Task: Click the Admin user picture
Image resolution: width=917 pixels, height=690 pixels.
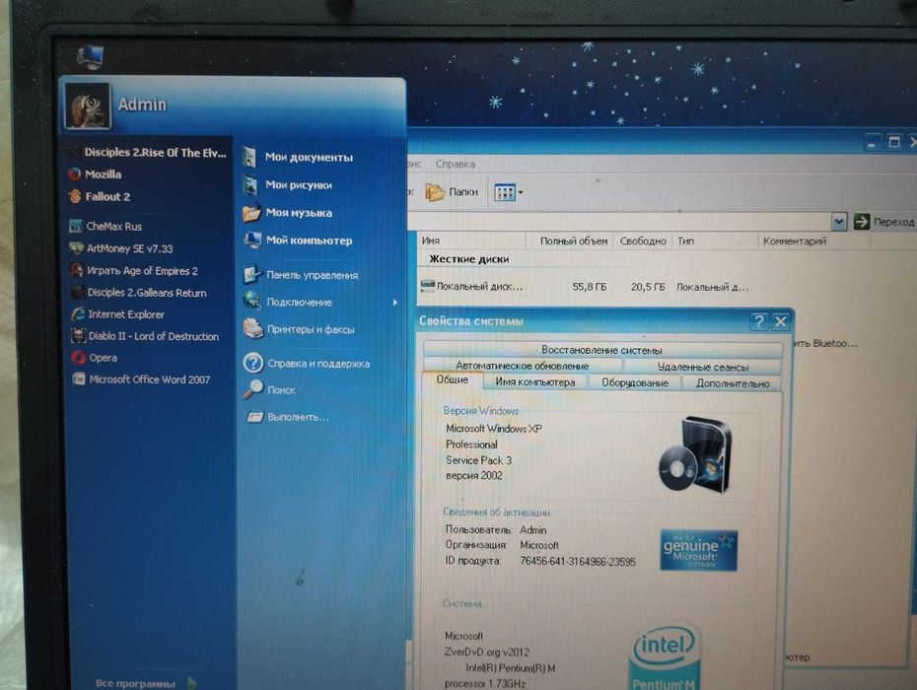Action: coord(87,105)
